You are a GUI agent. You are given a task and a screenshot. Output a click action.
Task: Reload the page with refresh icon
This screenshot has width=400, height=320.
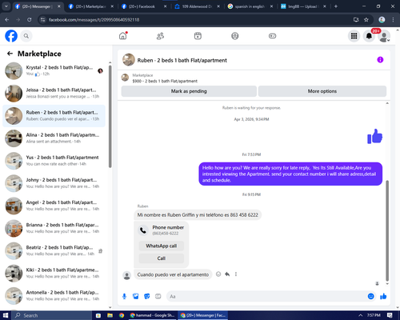click(x=30, y=20)
